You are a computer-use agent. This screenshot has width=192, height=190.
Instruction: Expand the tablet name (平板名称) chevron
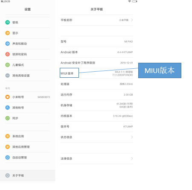click(x=132, y=20)
